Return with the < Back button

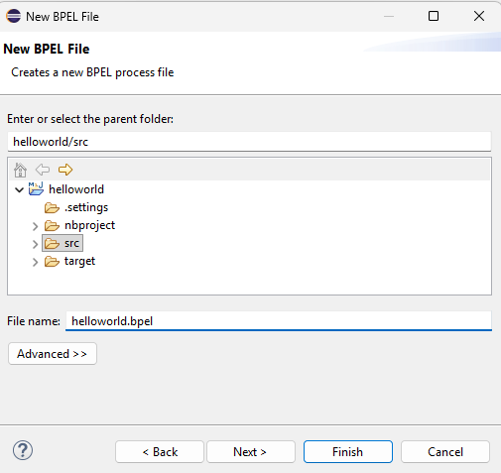(x=160, y=451)
